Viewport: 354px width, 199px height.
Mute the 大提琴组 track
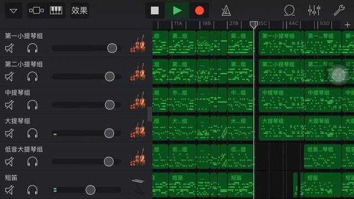[x=9, y=134]
